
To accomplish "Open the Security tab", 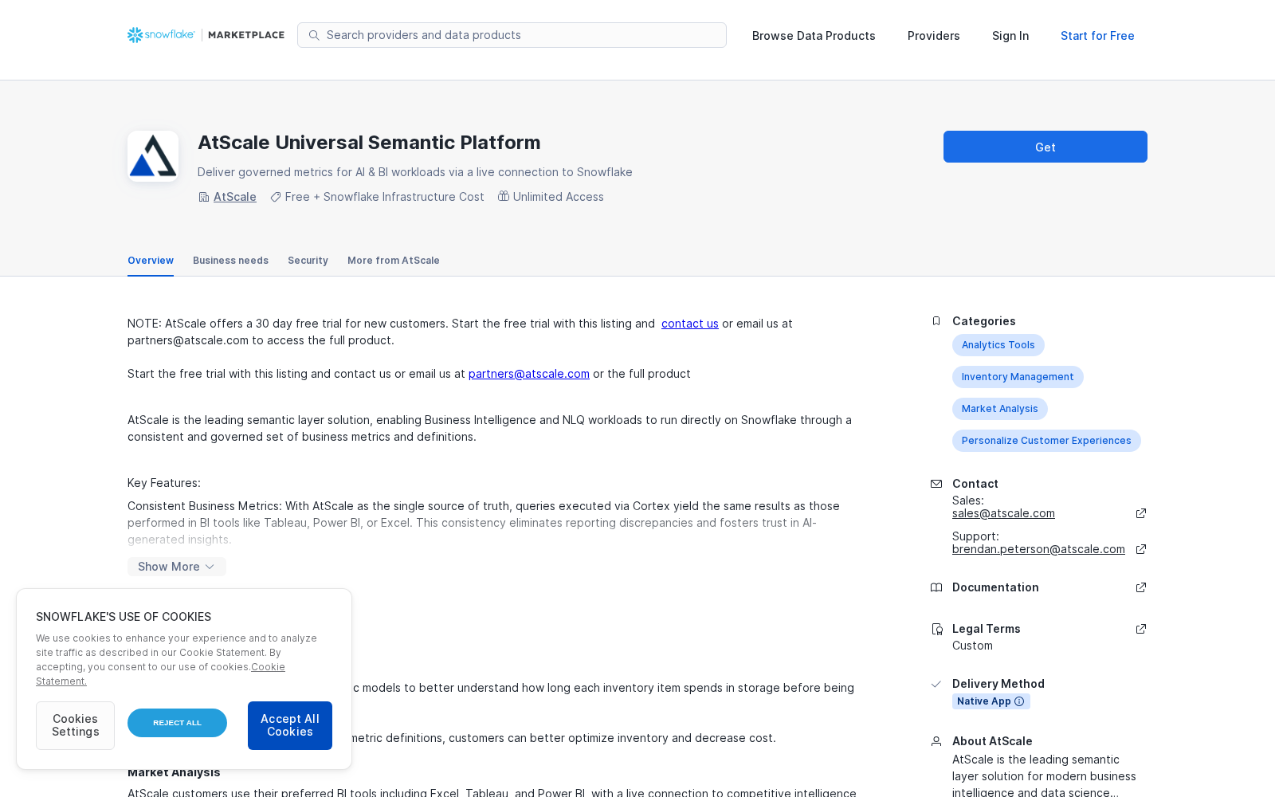I will 308,261.
